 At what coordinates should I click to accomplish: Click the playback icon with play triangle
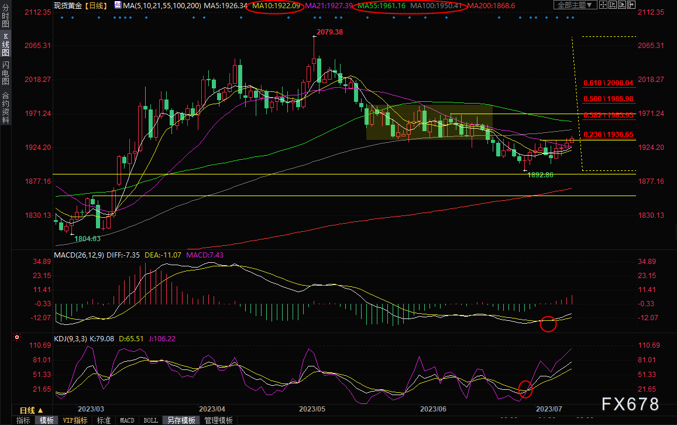(622, 5)
